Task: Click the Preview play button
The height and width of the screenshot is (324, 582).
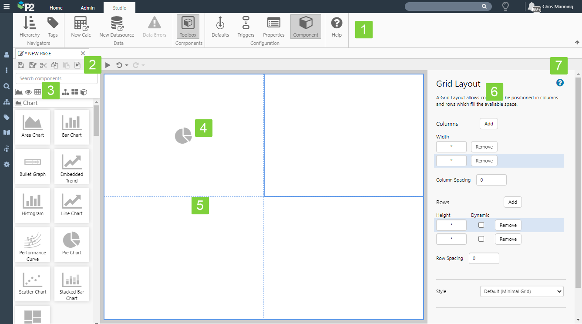Action: pos(108,65)
